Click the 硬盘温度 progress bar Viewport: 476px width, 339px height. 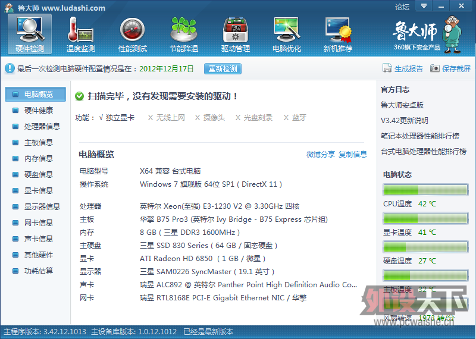click(425, 247)
